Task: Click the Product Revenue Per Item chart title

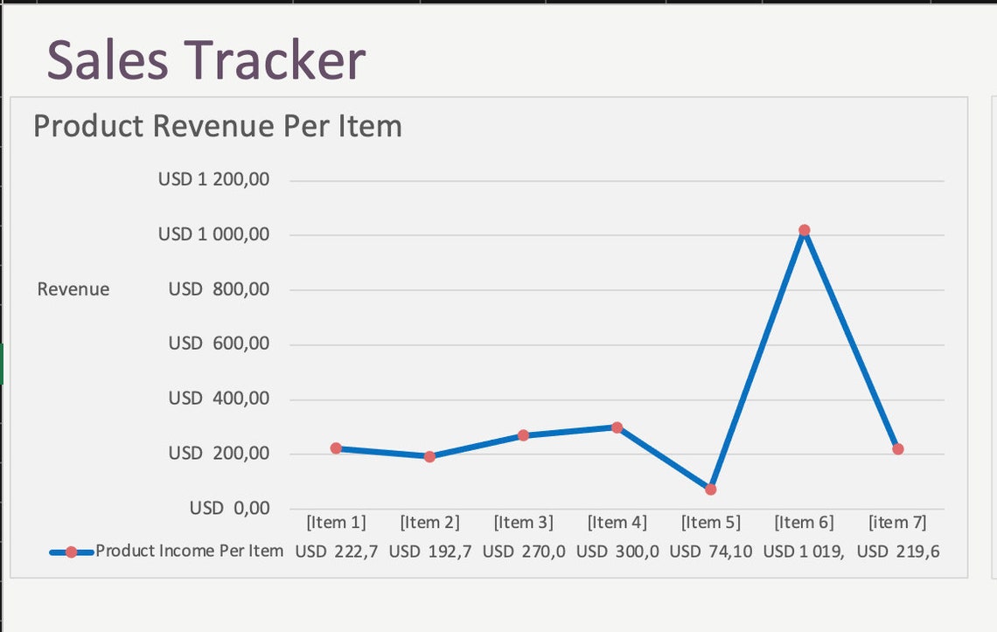Action: tap(217, 127)
